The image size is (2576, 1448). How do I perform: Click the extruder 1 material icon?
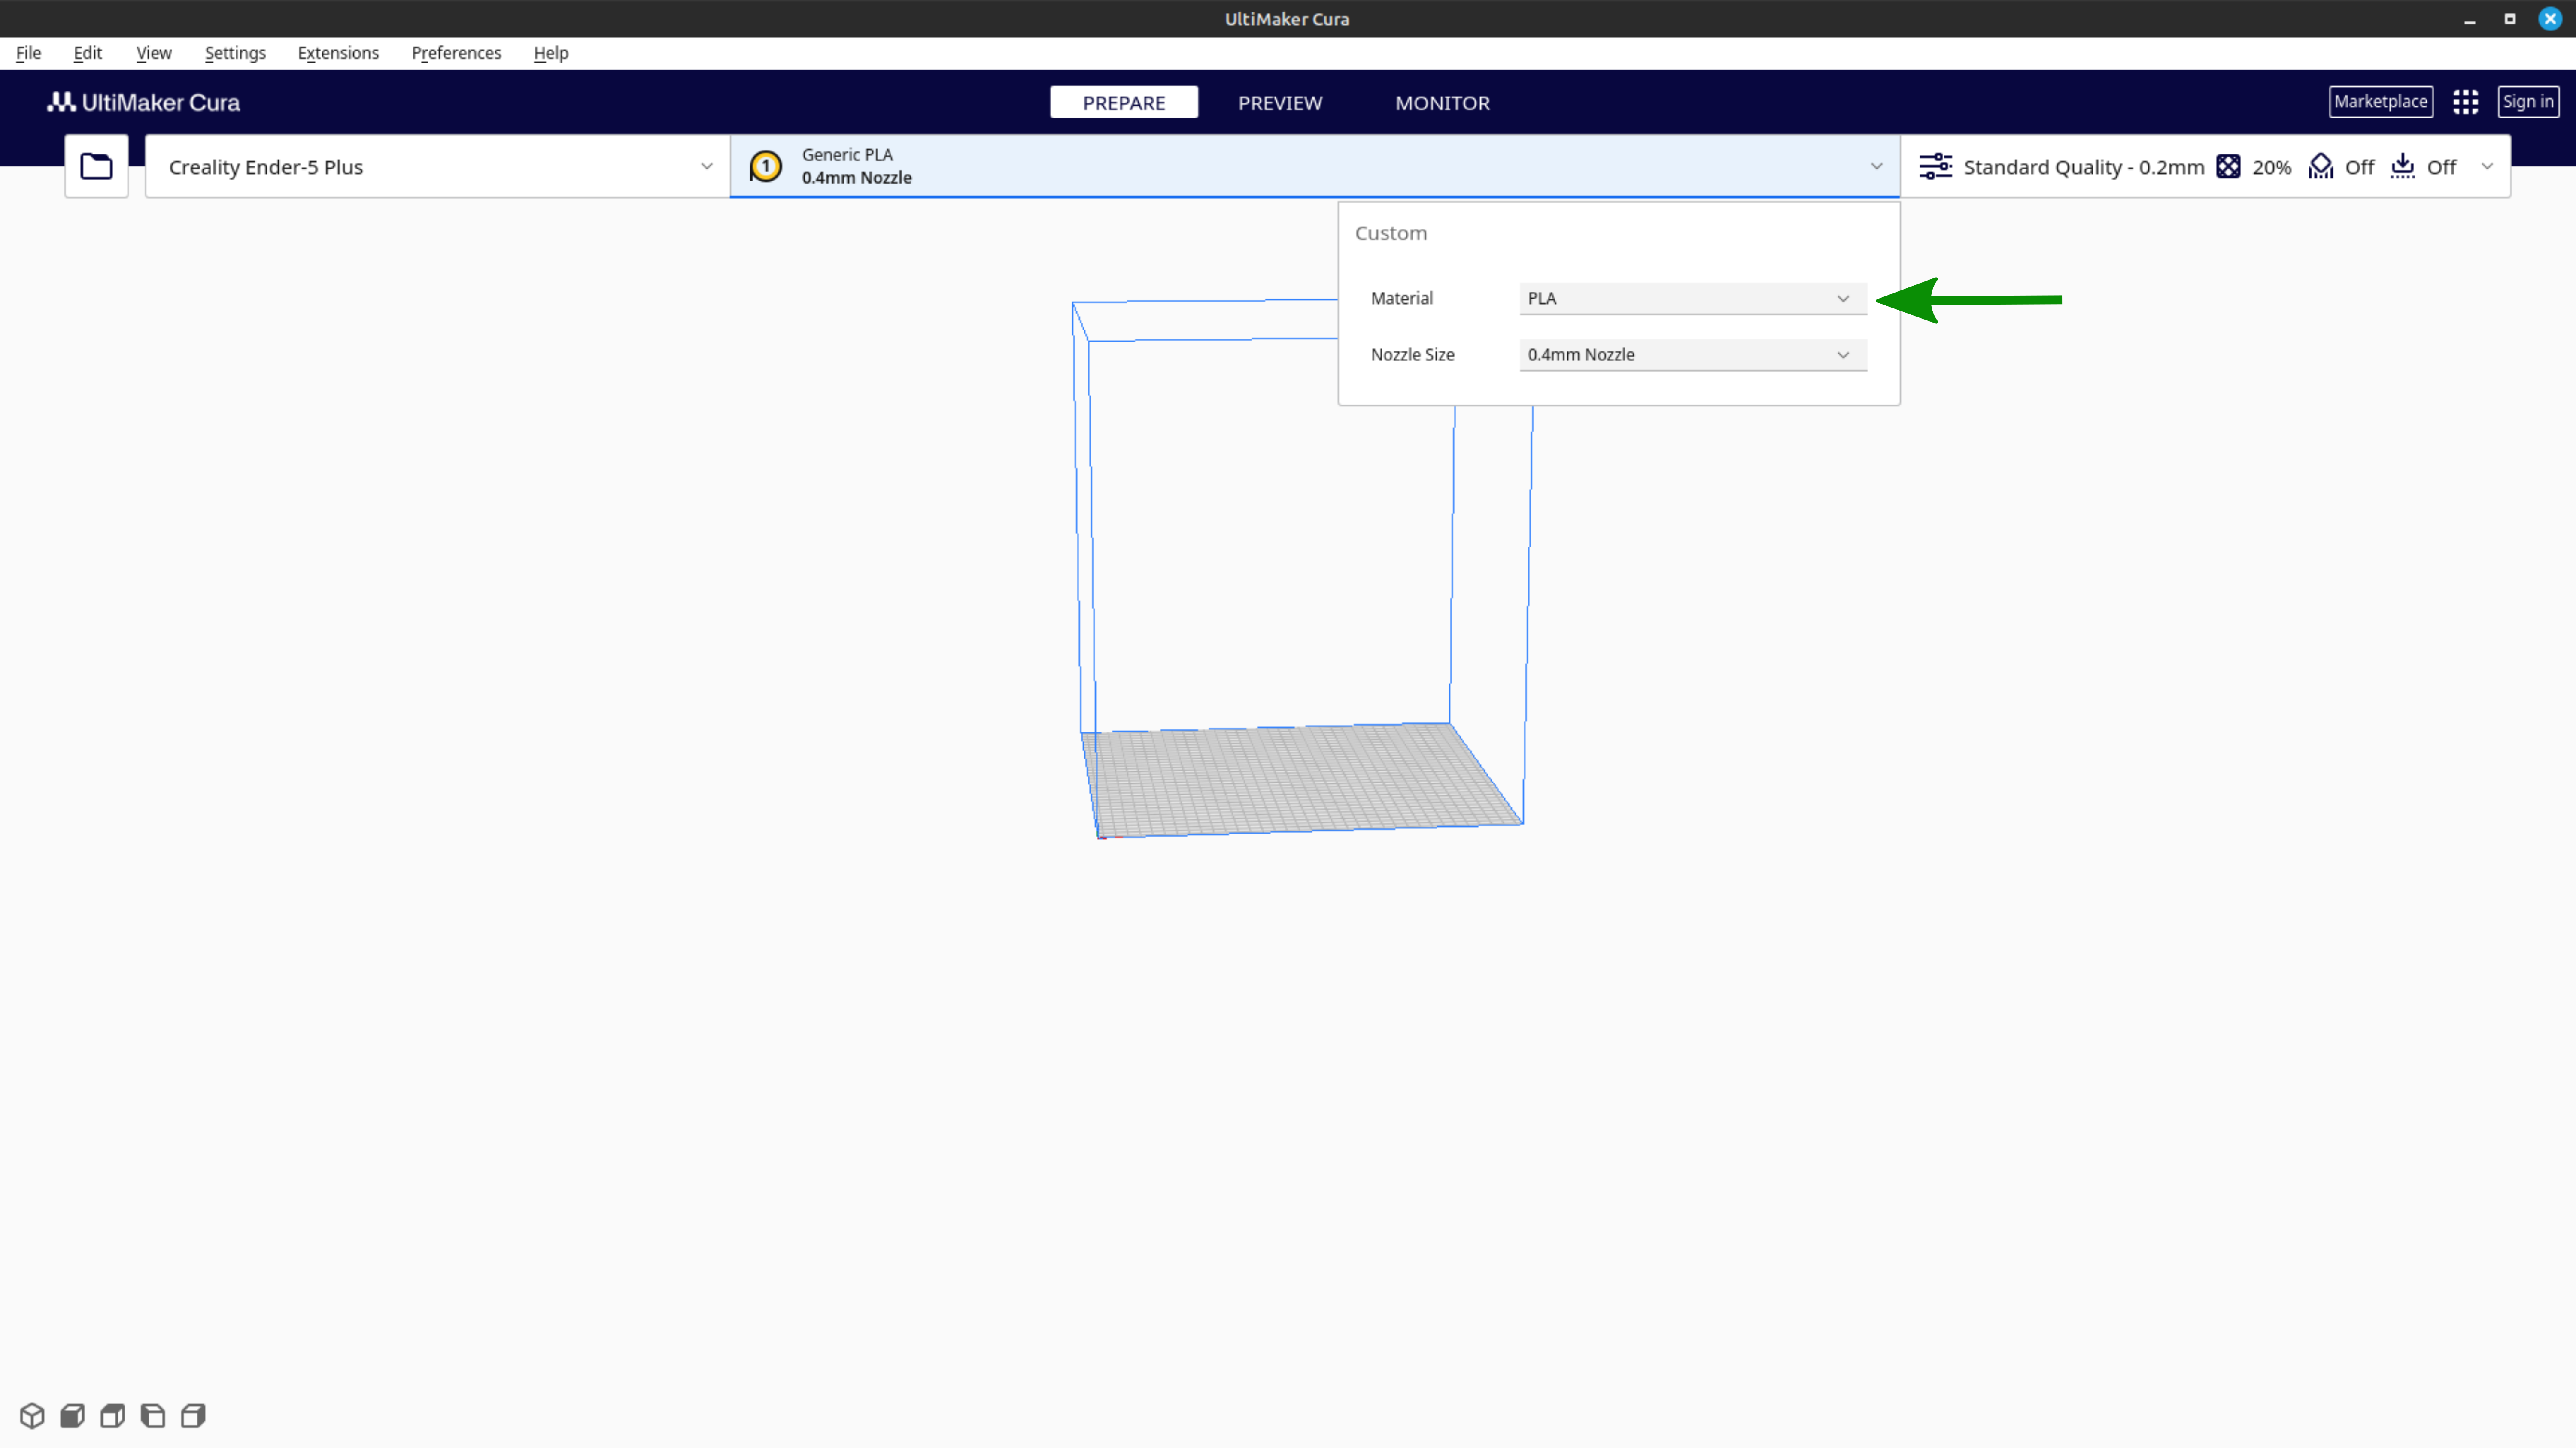click(766, 166)
